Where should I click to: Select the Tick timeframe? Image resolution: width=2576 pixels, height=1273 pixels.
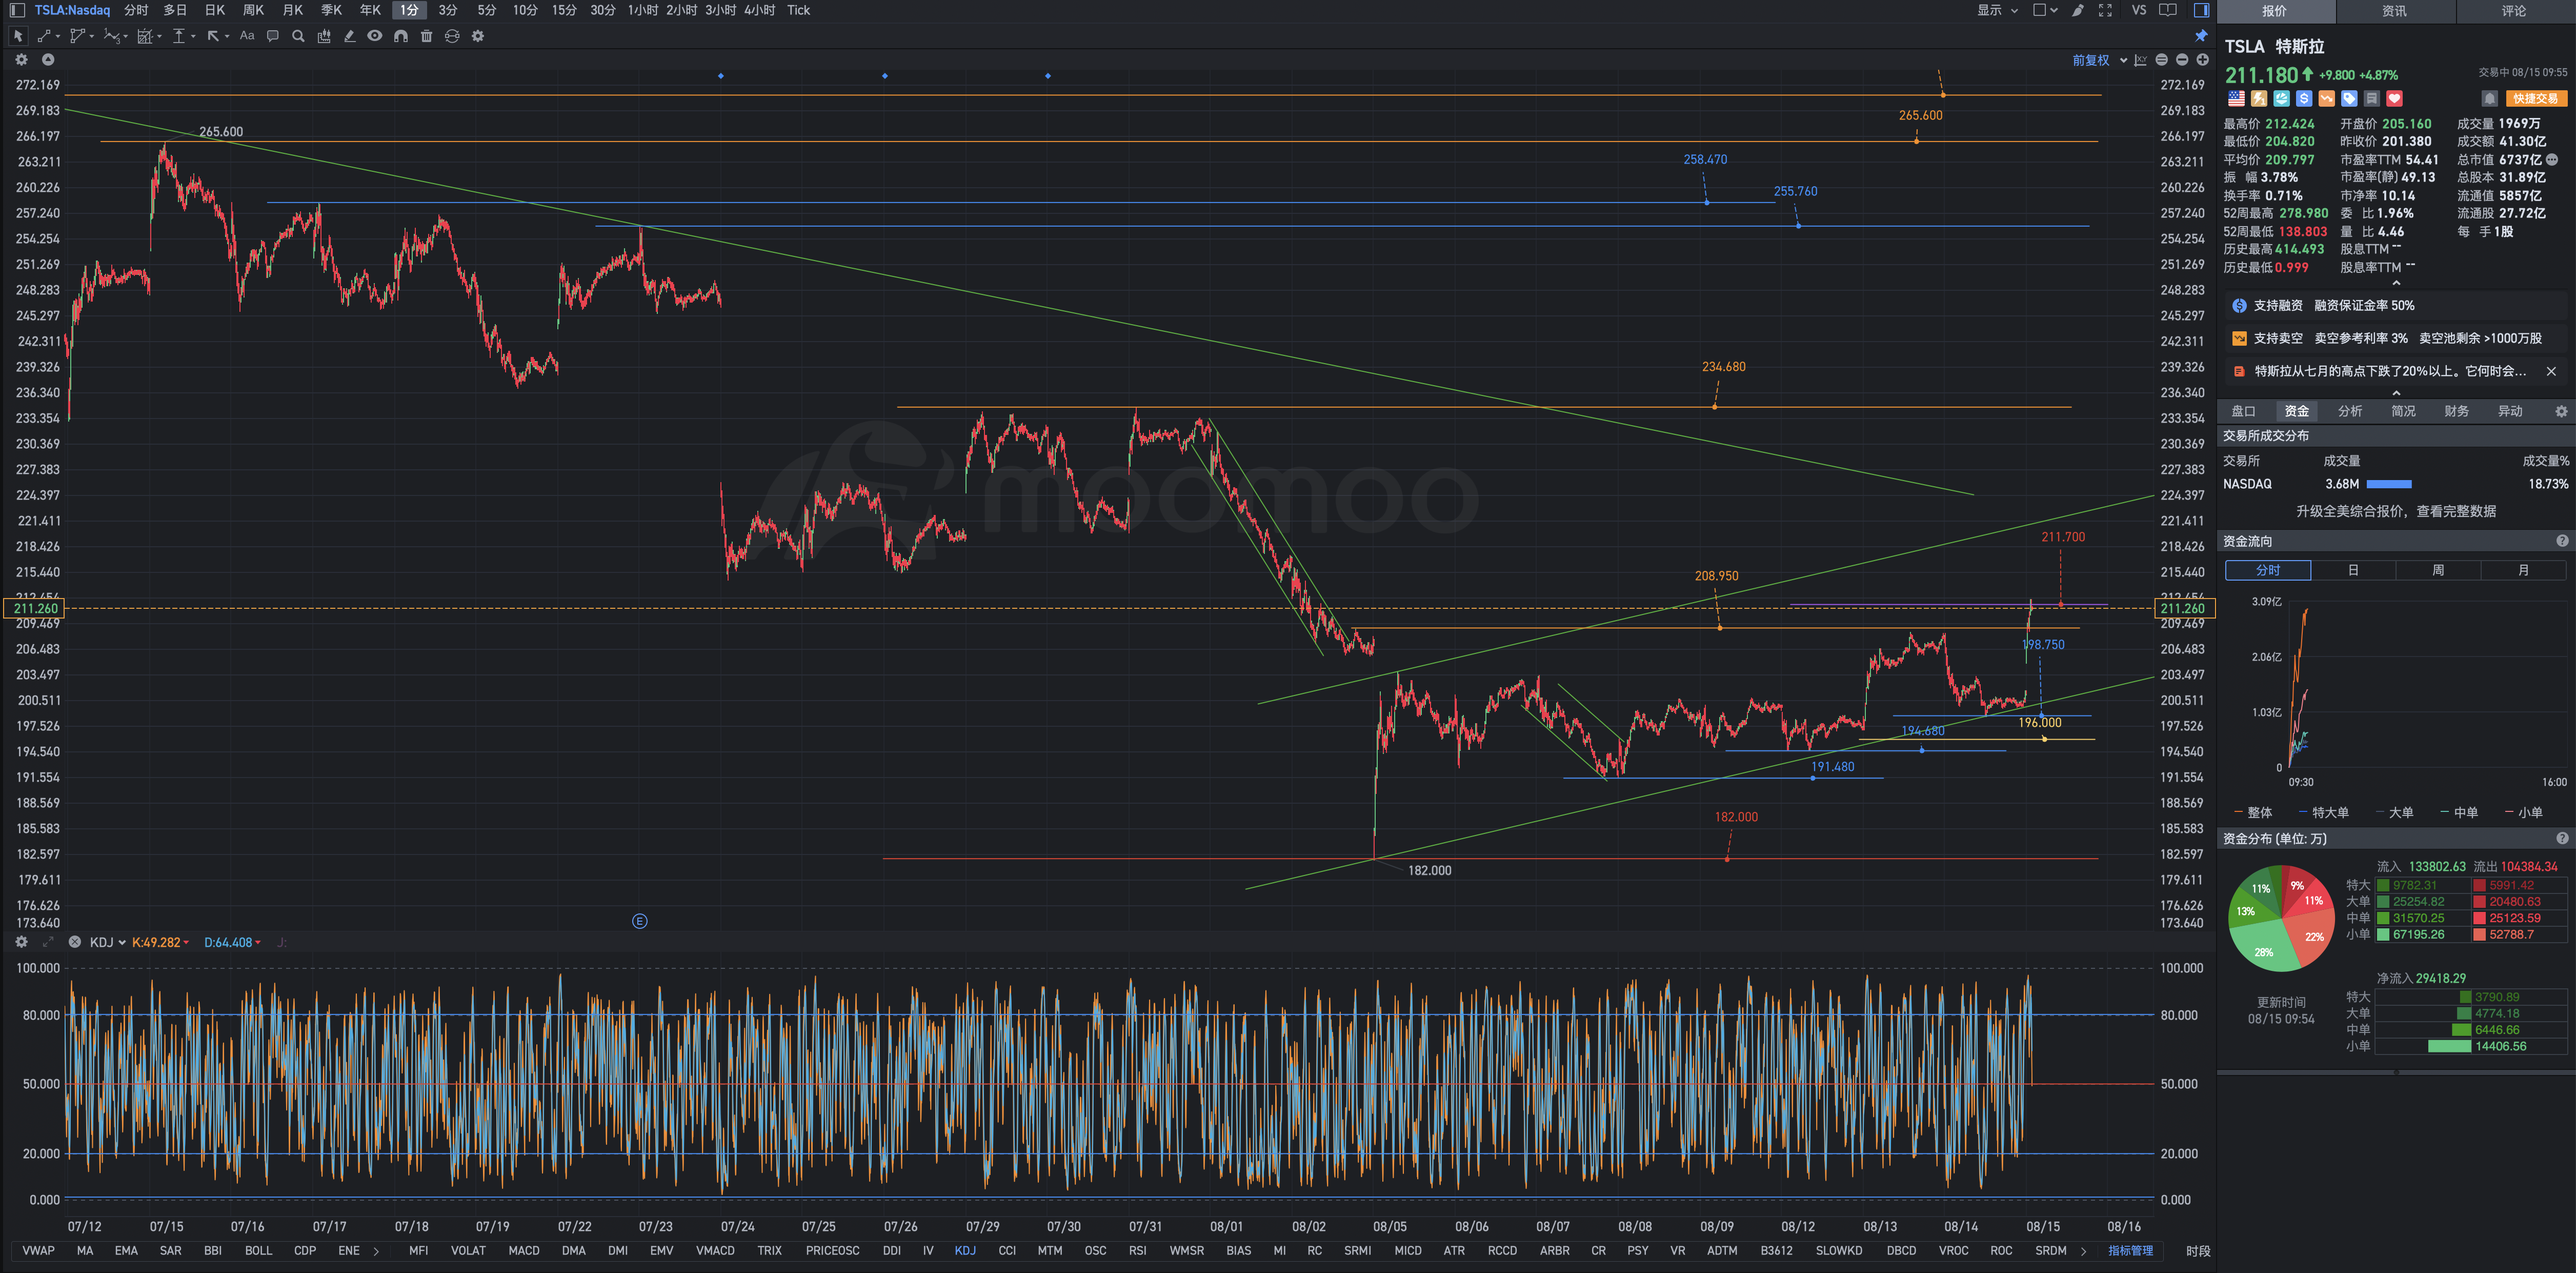coord(798,10)
